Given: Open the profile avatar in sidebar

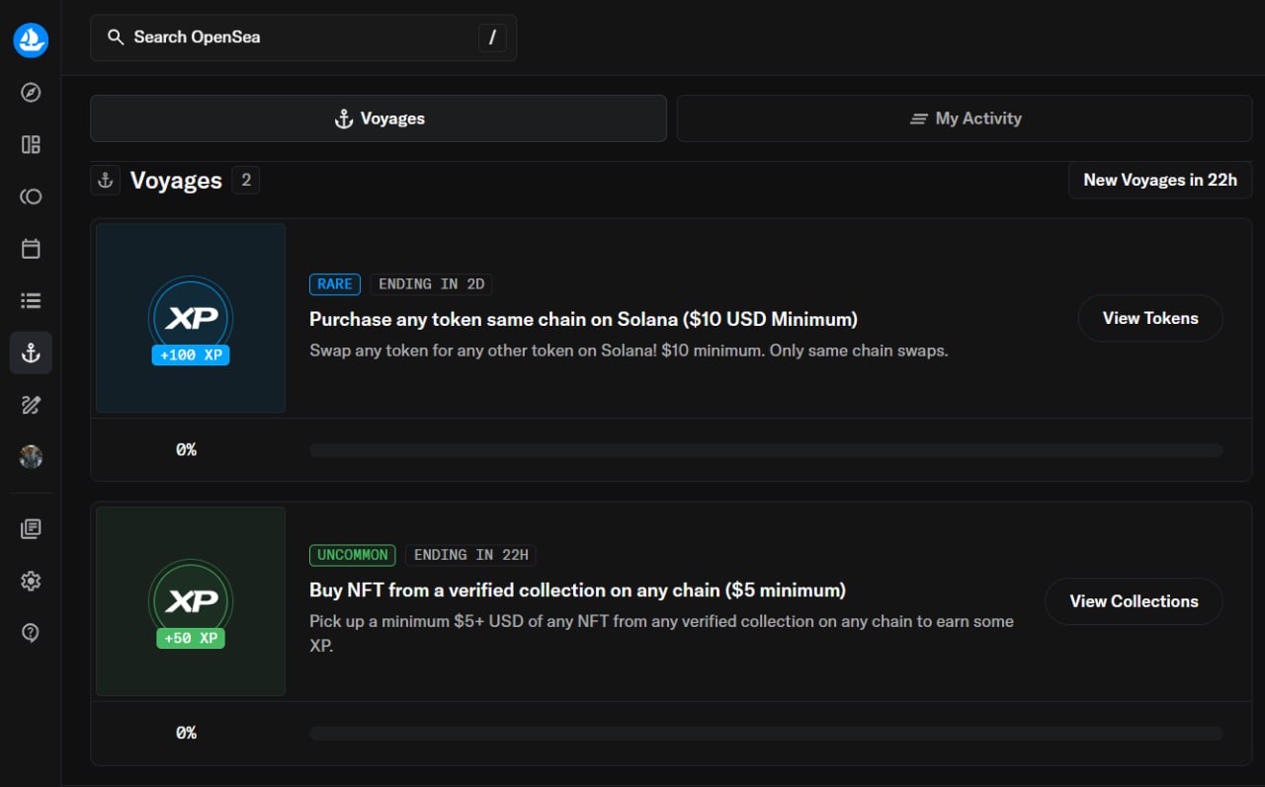Looking at the screenshot, I should (x=31, y=456).
